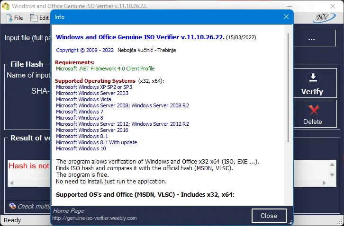Click 'Microsoft Windows 7' line

80,112
